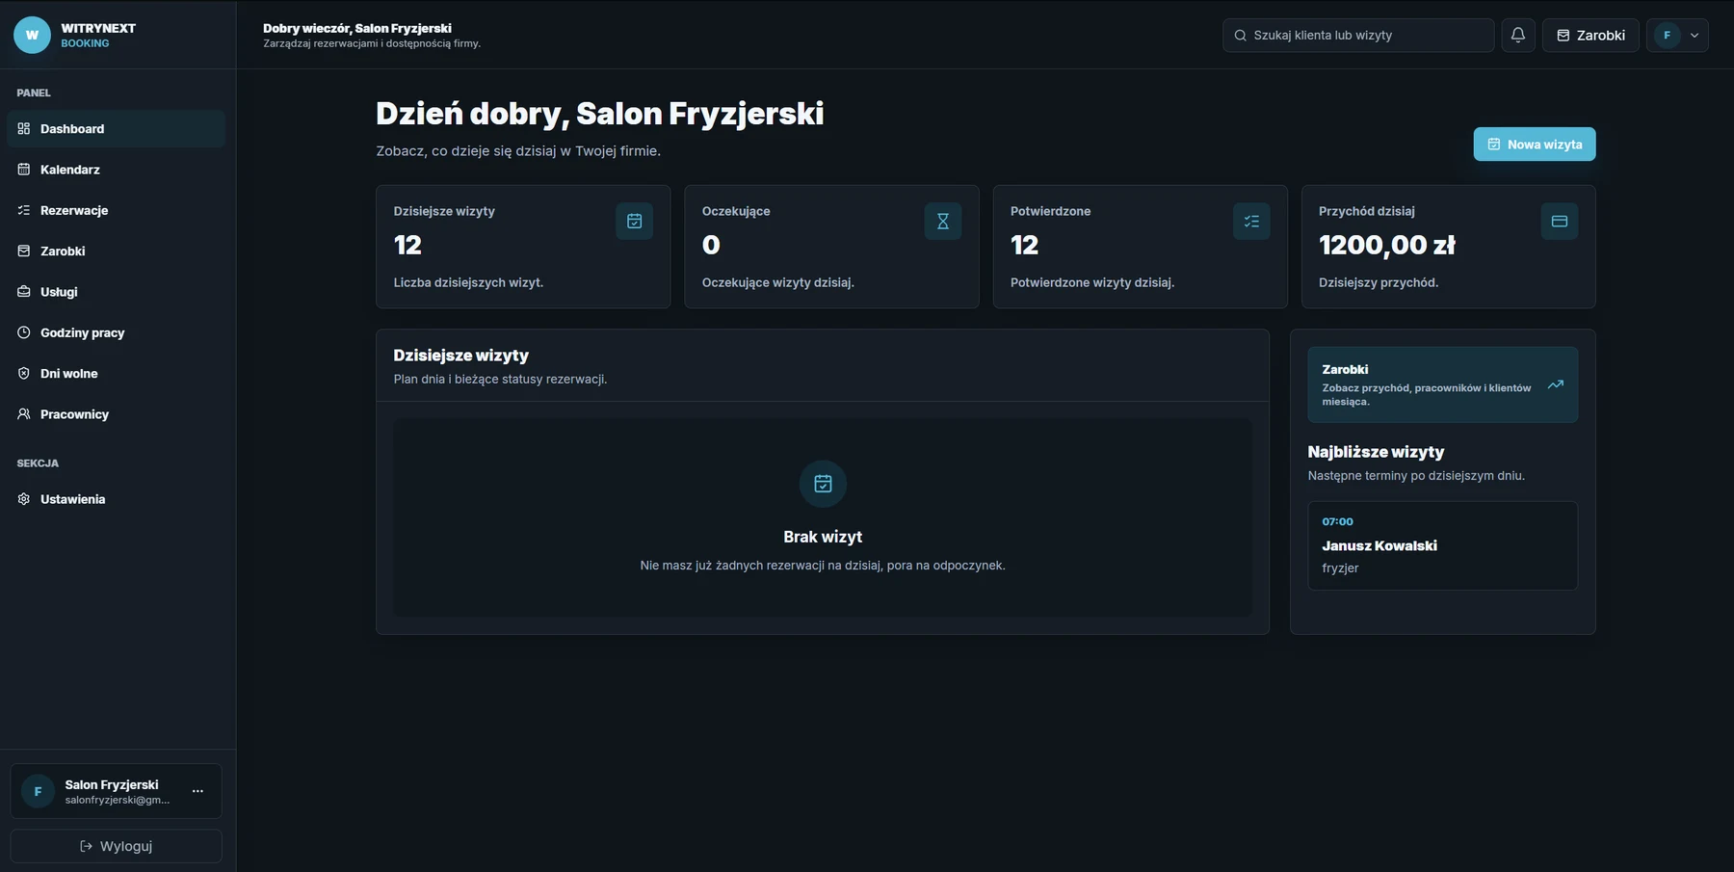This screenshot has height=872, width=1734.
Task: Click the Godziny pracy clock icon
Action: (x=24, y=332)
